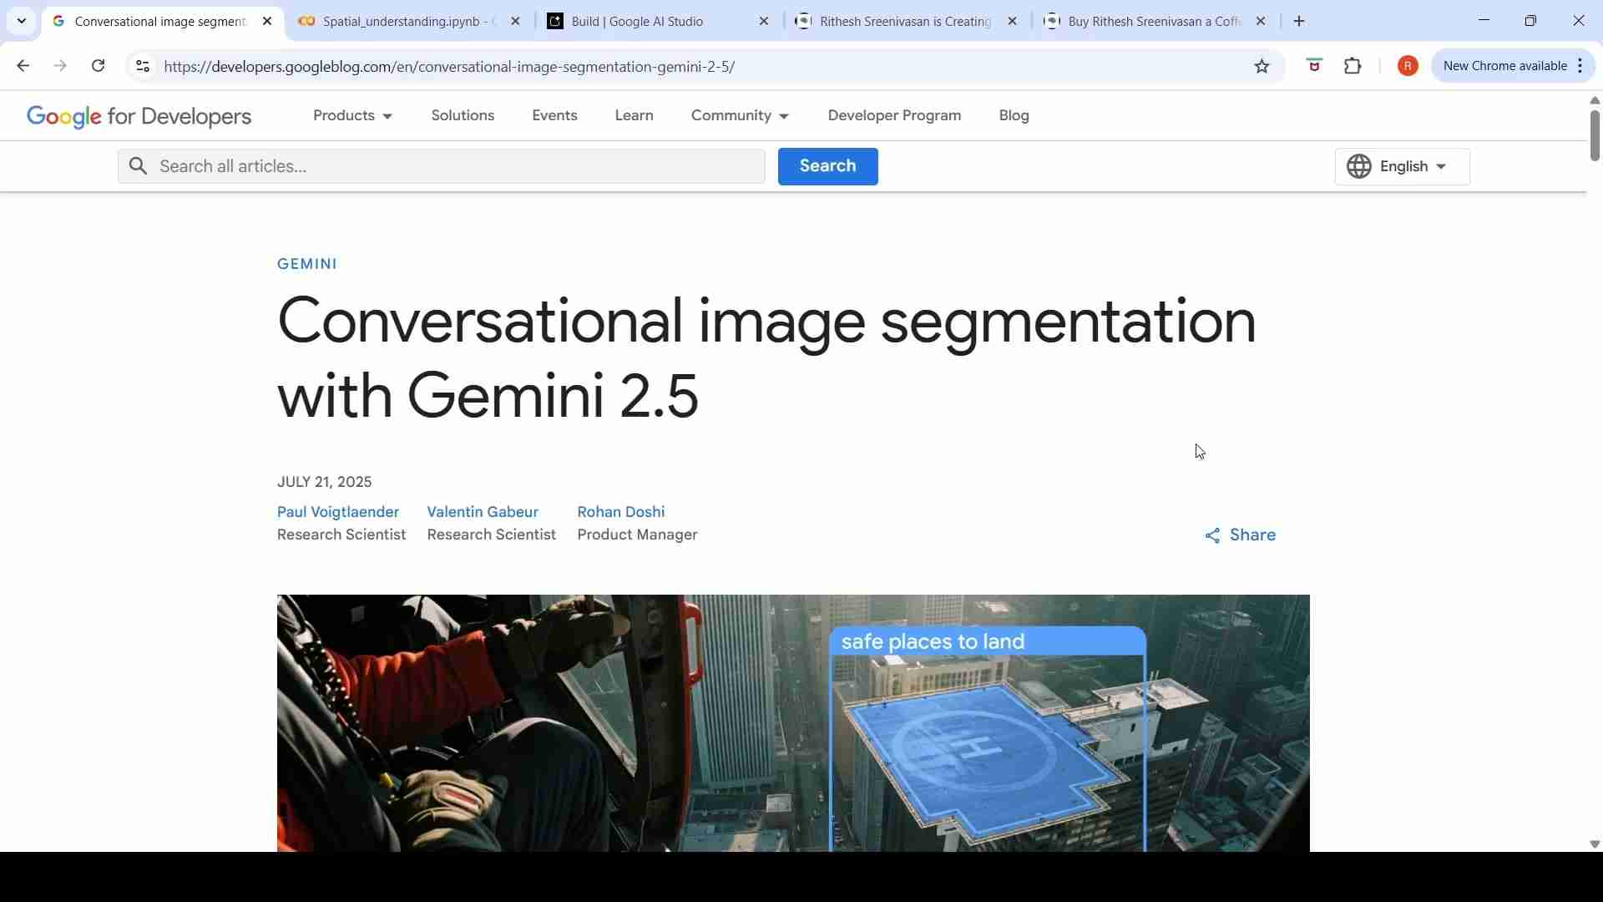
Task: Open the Blog menu item
Action: click(x=1014, y=116)
